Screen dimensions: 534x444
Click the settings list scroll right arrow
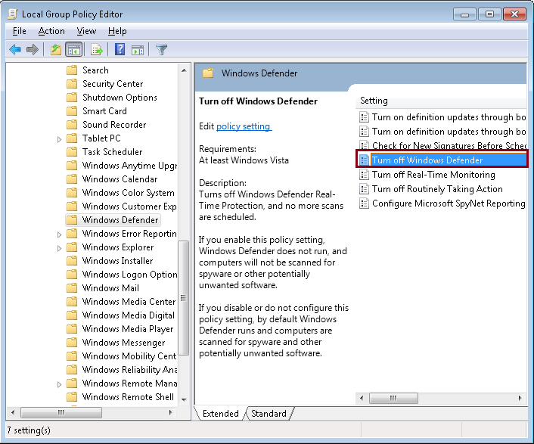tap(520, 398)
